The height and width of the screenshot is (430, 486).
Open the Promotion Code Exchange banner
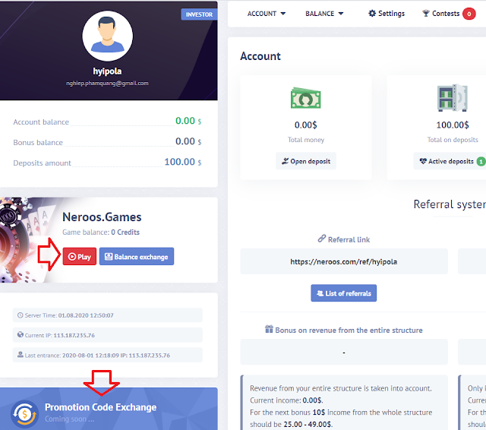pos(109,409)
